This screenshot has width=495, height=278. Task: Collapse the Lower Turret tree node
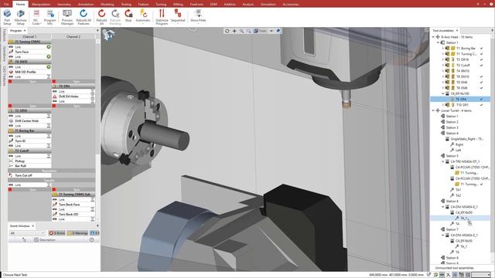point(433,110)
